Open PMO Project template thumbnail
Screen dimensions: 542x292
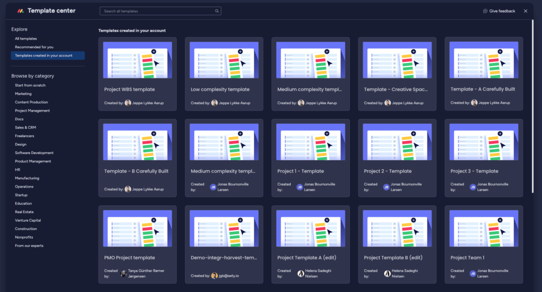pyautogui.click(x=138, y=229)
